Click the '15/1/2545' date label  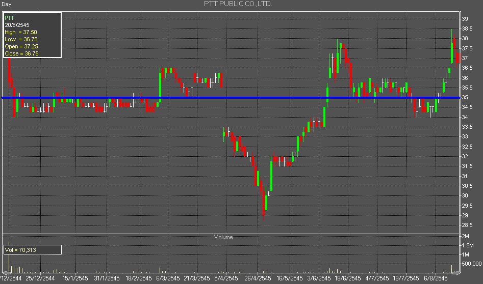(x=75, y=278)
